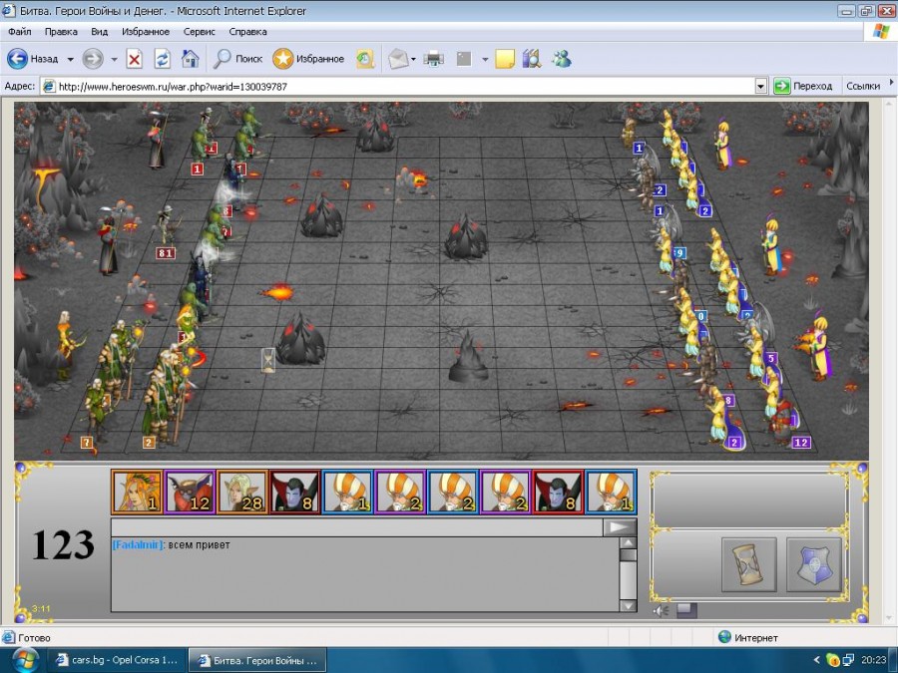Click the orange stack marker numbered 7
This screenshot has width=898, height=673.
tap(87, 443)
